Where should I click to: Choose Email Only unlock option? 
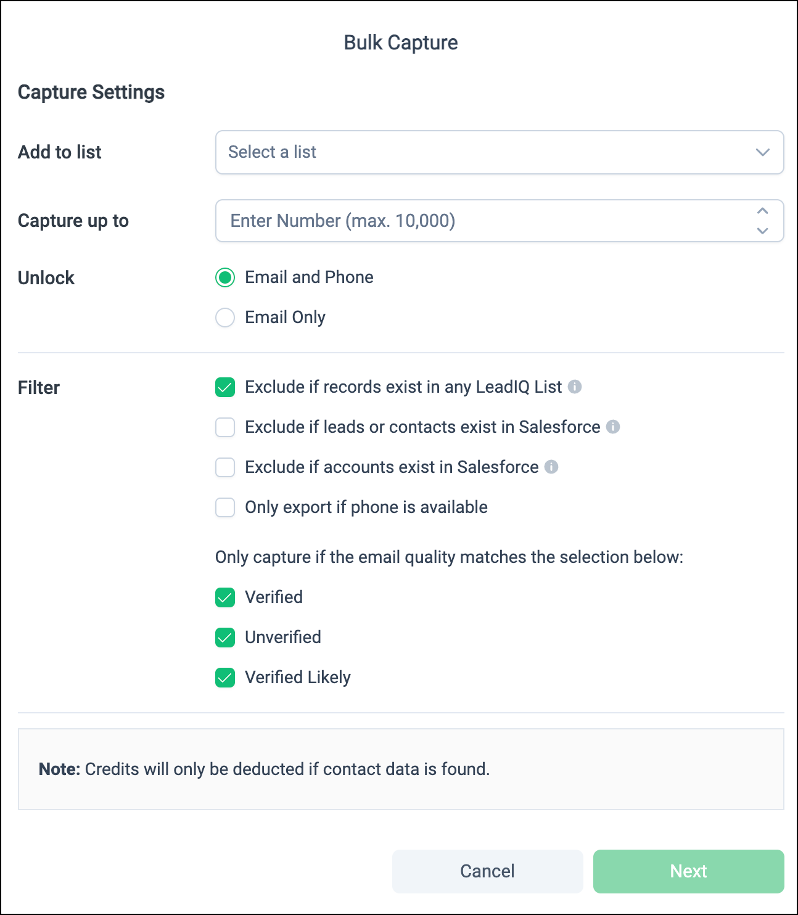tap(225, 318)
